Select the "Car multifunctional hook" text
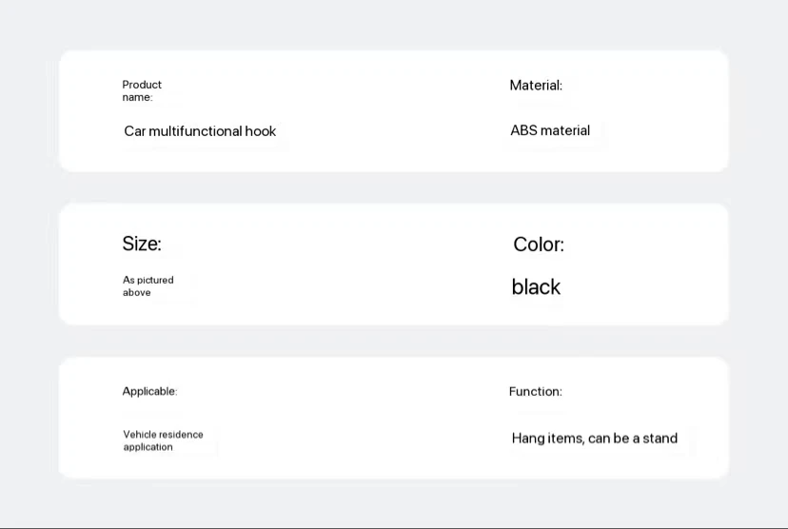 pos(200,131)
